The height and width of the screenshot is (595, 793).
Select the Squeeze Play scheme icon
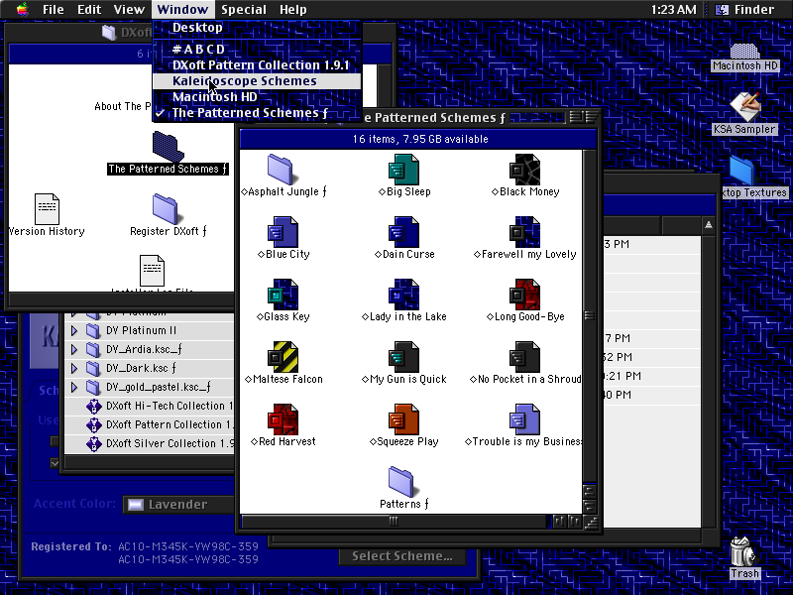coord(403,418)
